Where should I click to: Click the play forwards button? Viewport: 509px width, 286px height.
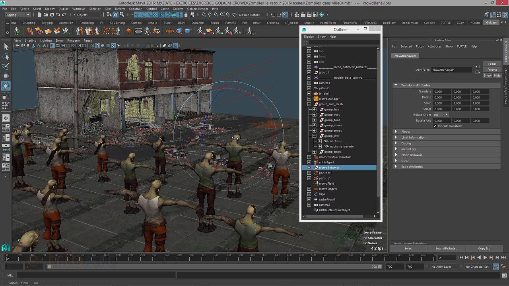(485, 258)
